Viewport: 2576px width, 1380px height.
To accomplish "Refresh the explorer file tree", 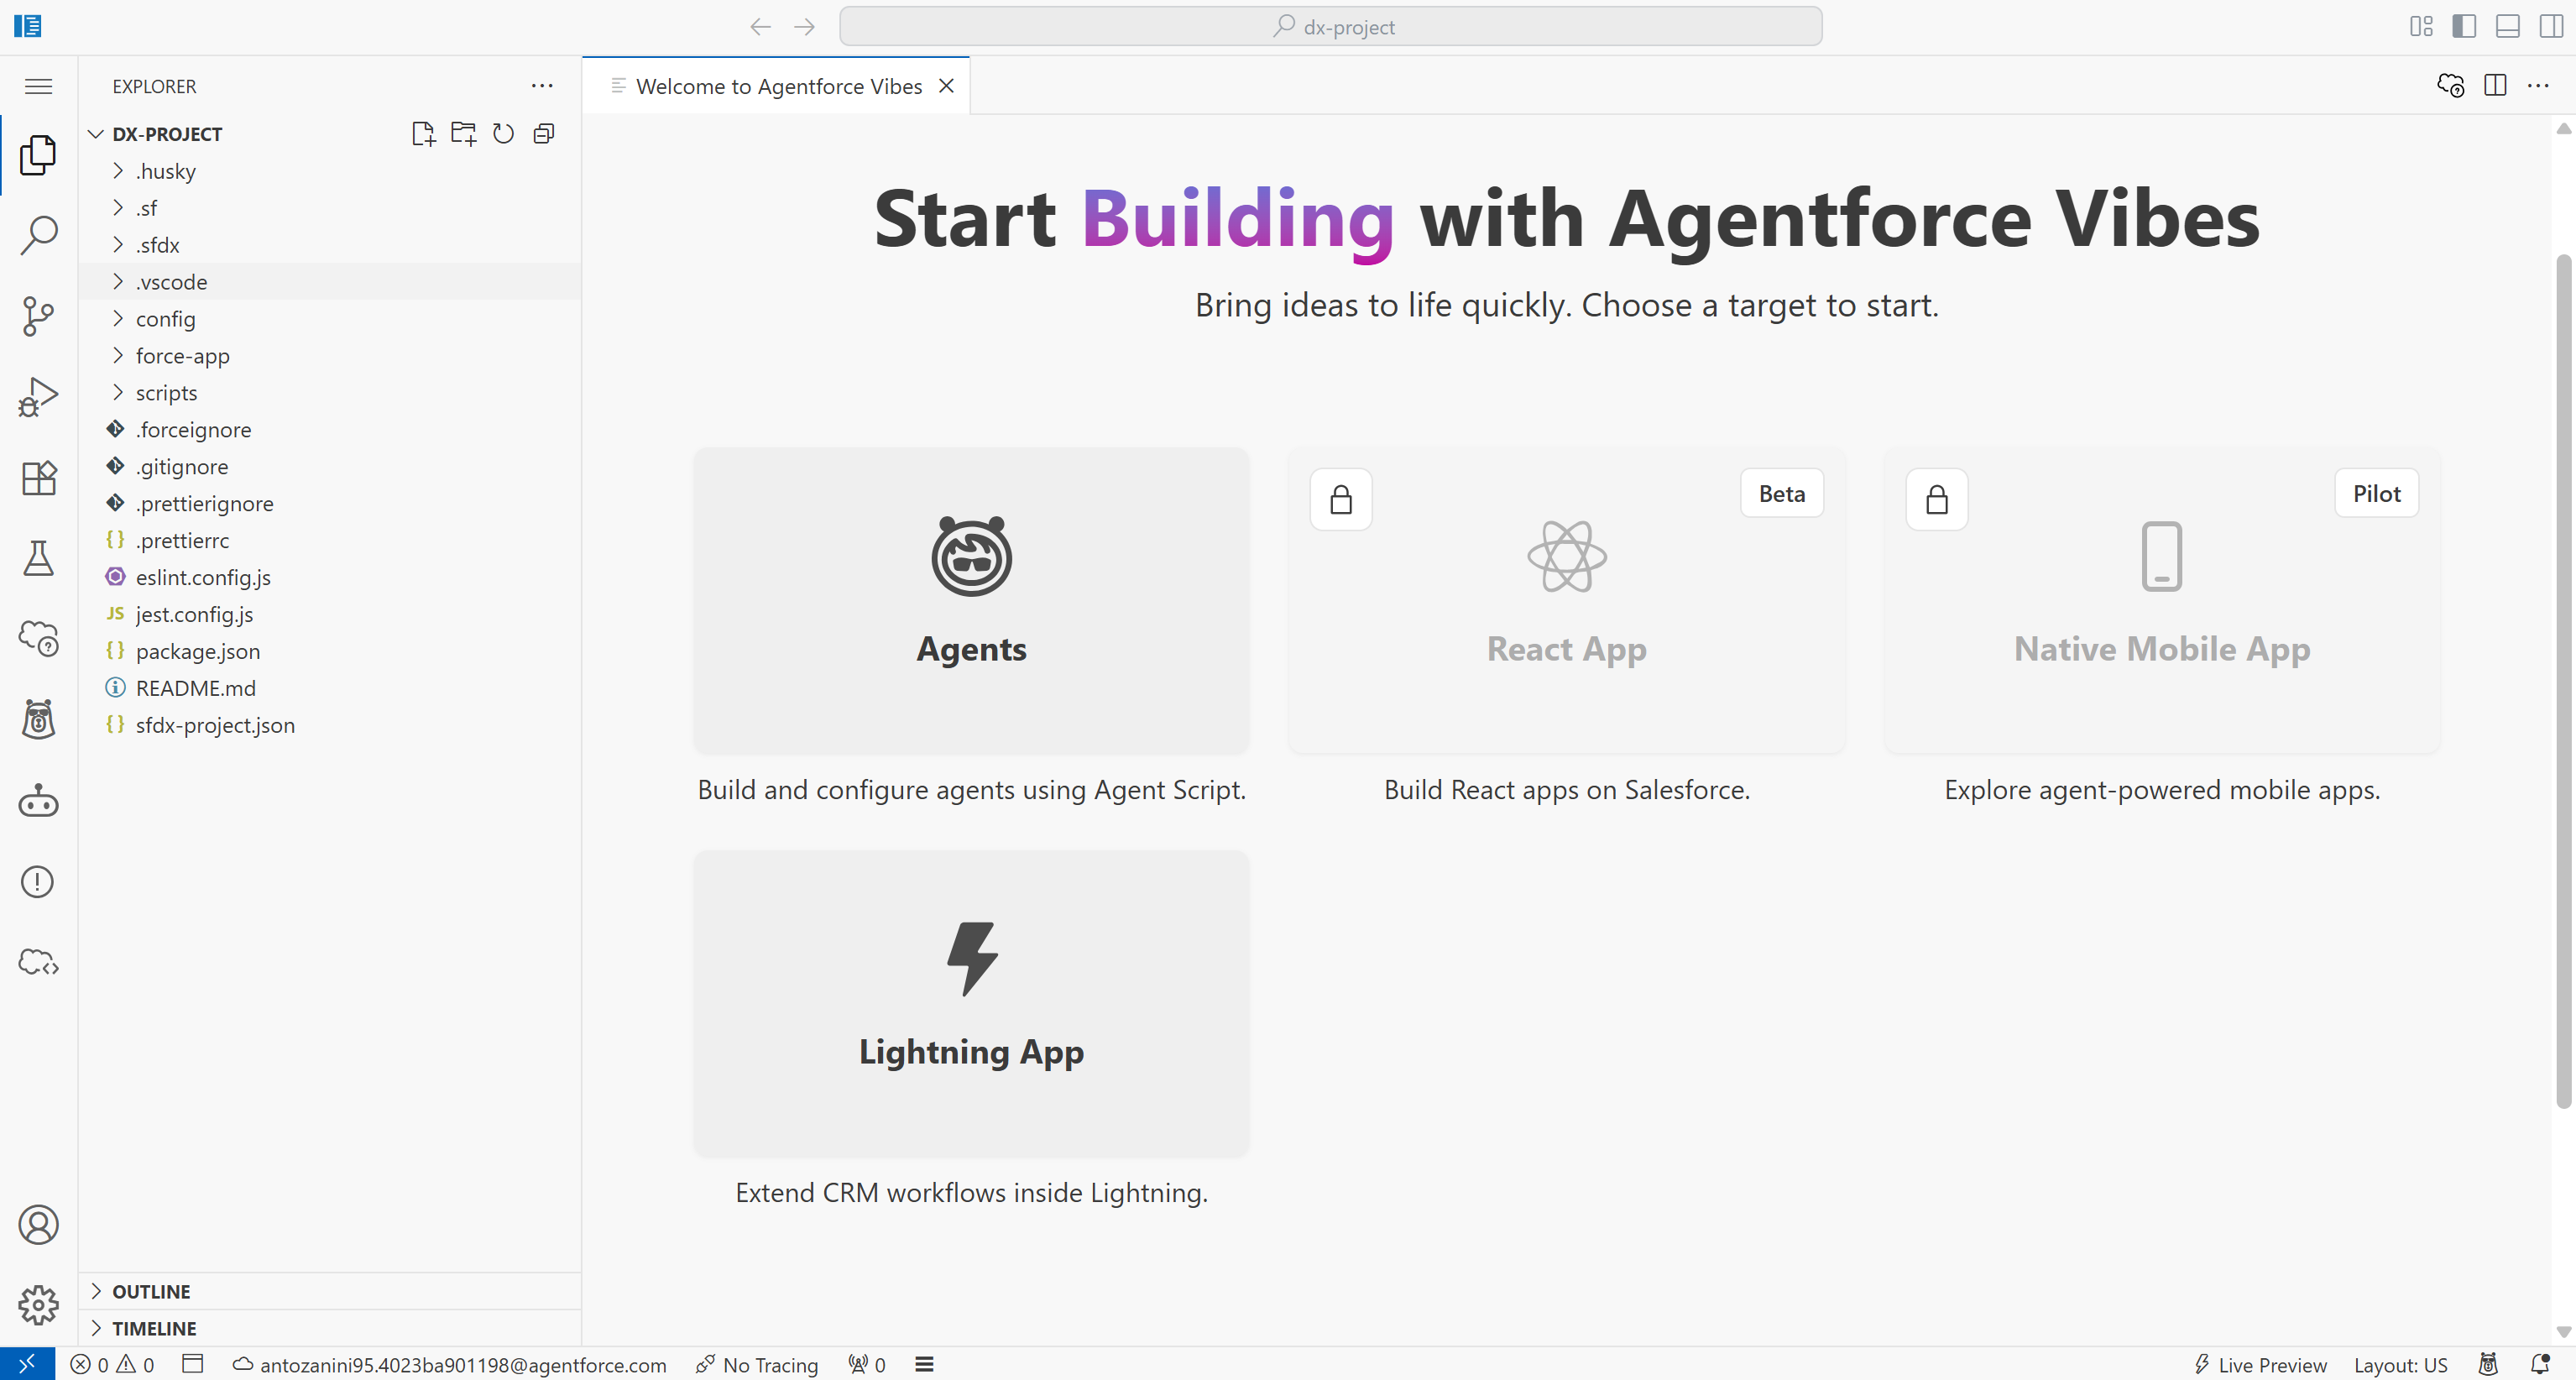I will [503, 134].
